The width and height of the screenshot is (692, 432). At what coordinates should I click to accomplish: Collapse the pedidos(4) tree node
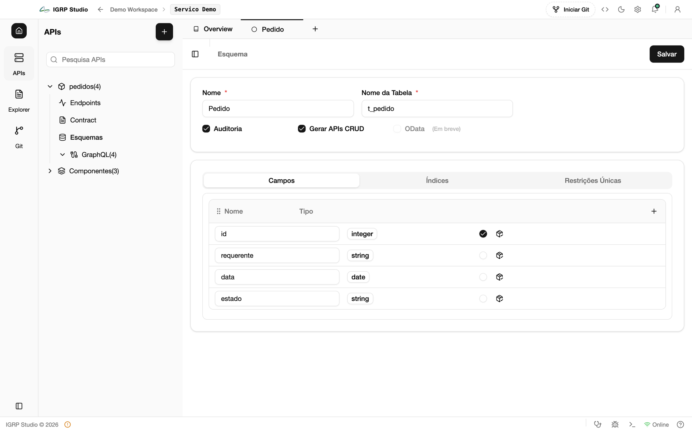50,86
